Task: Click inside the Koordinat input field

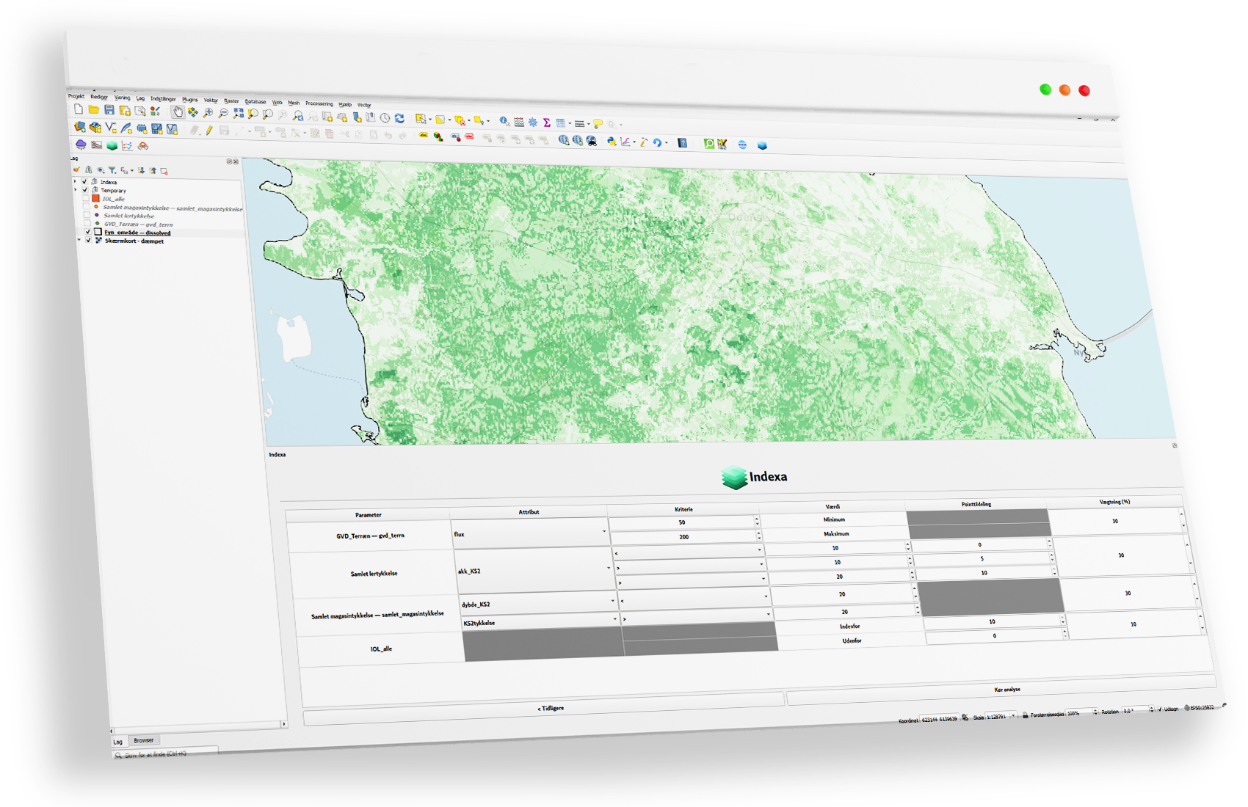Action: coord(939,717)
